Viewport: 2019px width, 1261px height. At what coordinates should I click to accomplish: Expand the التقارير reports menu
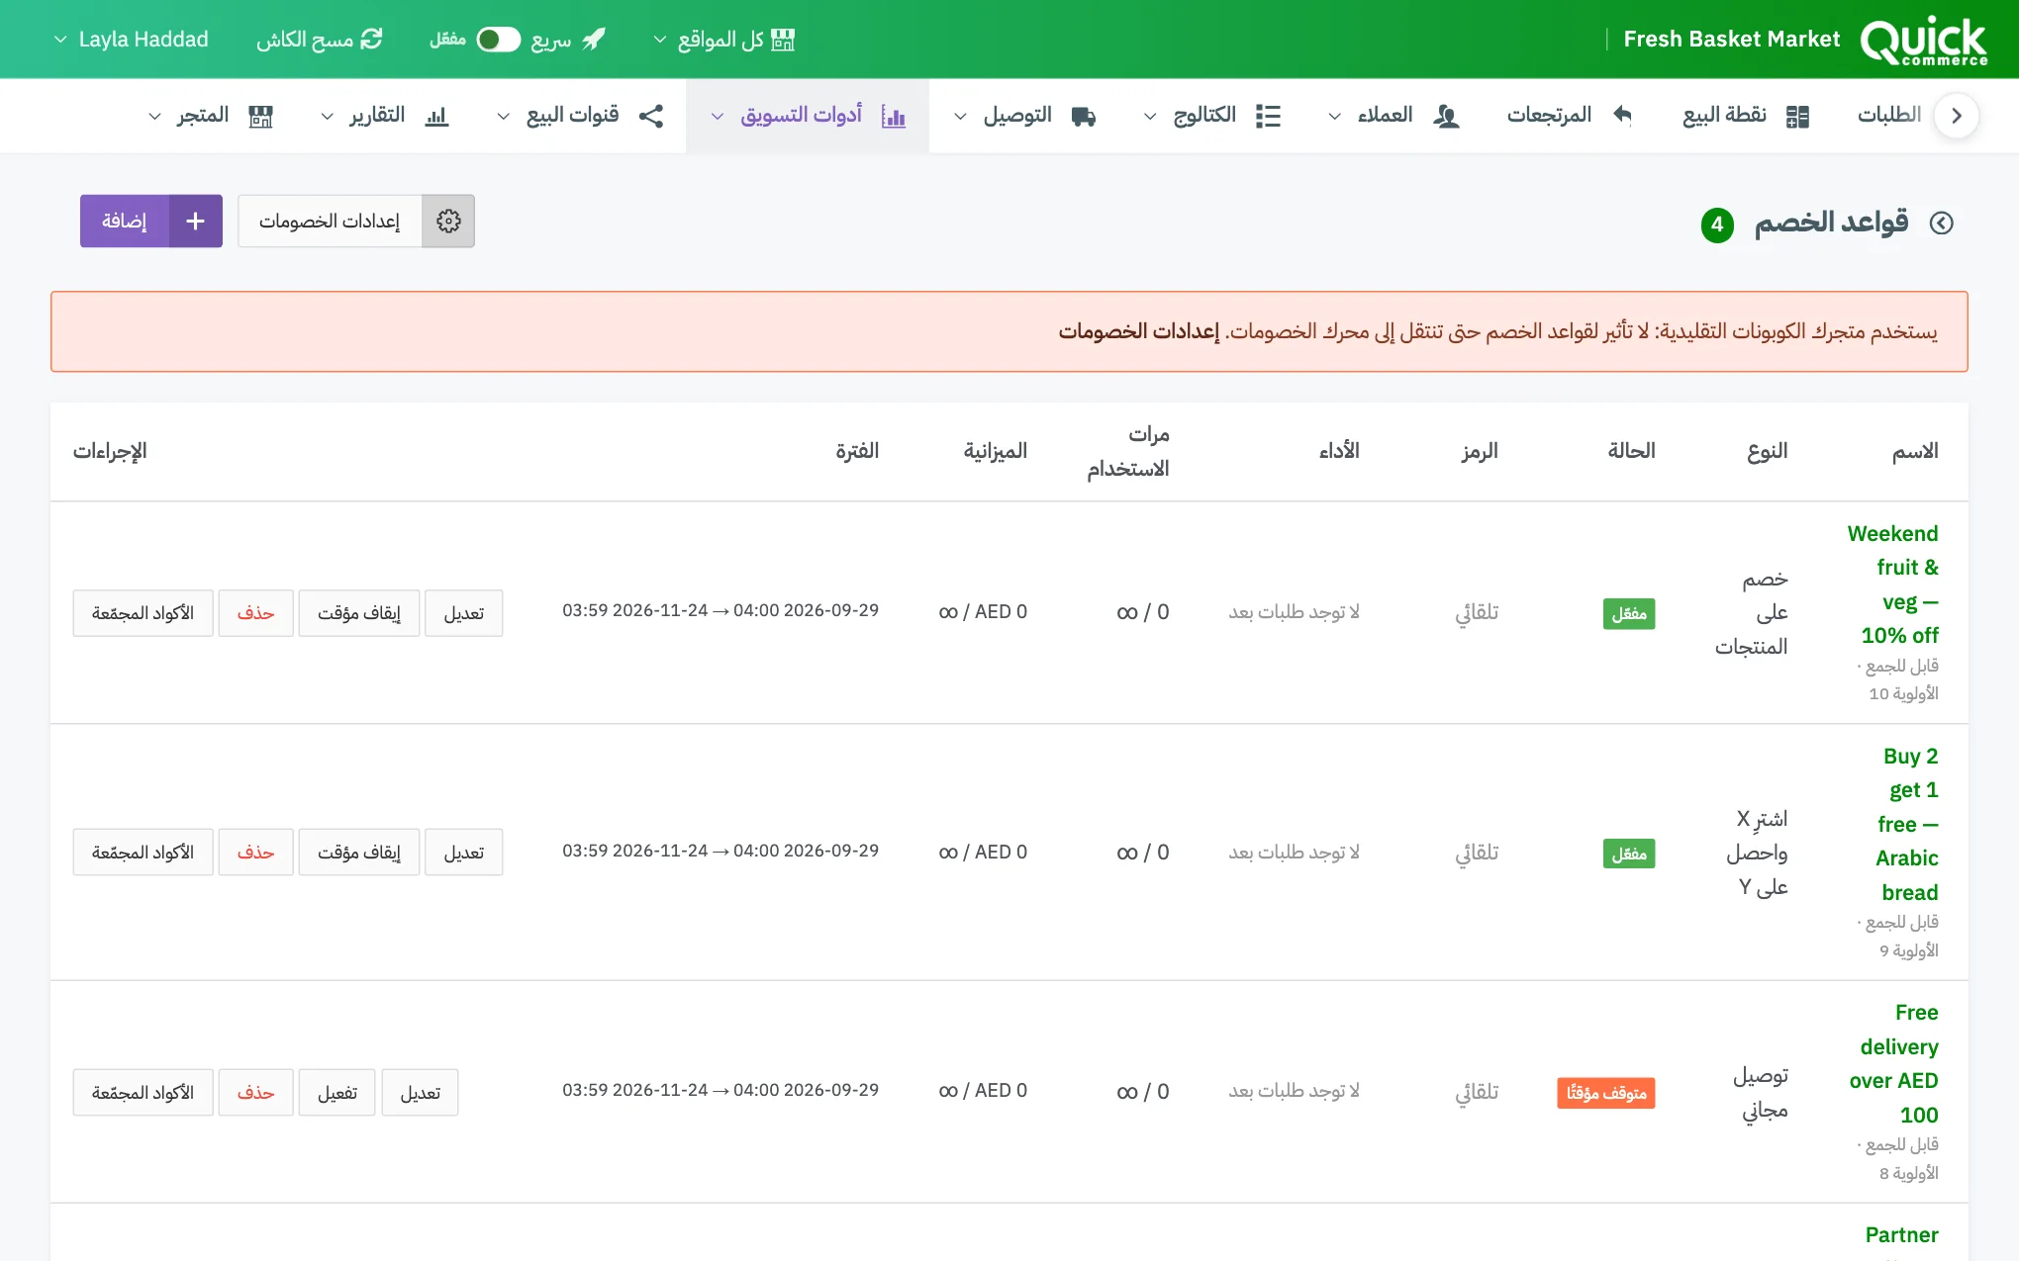pos(385,117)
